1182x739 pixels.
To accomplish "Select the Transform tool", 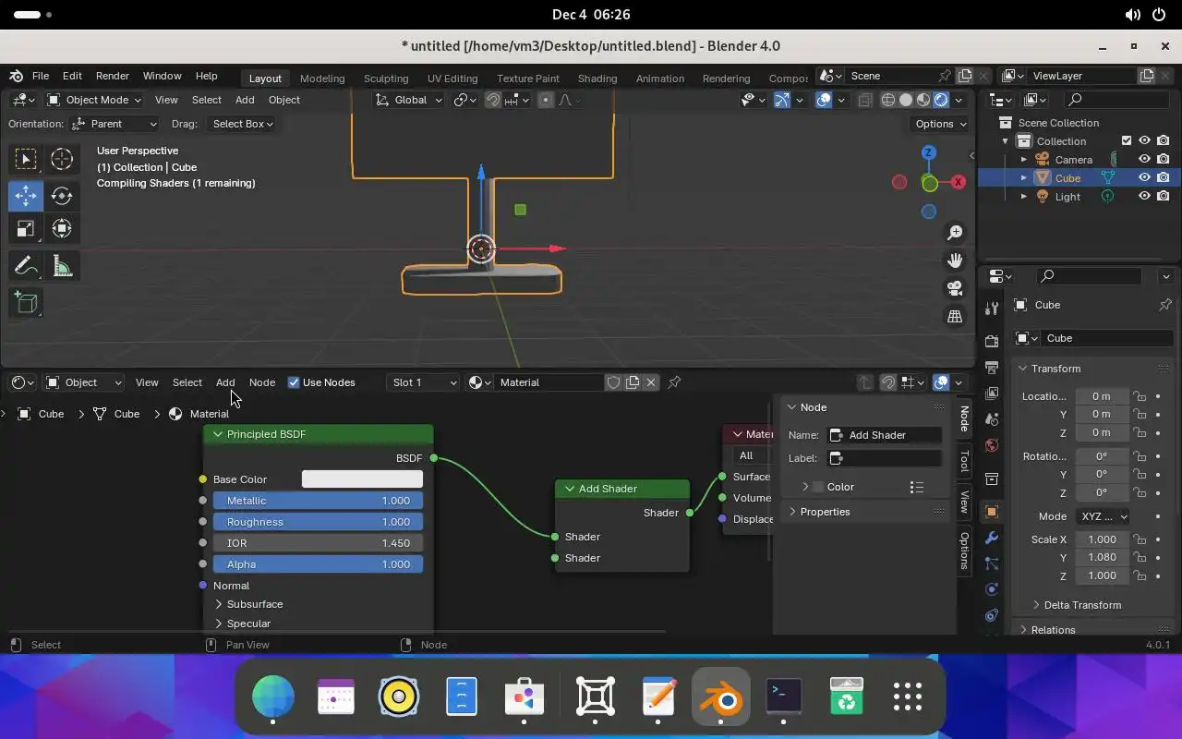I will (x=62, y=229).
